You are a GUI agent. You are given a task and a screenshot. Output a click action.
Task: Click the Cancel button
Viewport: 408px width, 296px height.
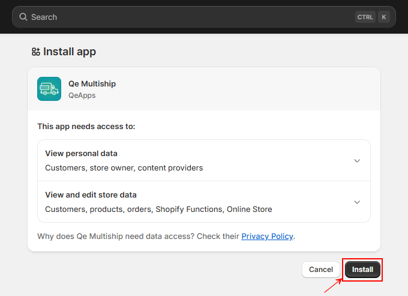point(321,270)
